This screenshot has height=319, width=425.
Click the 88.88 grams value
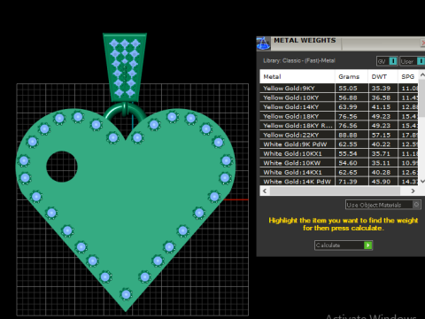(348, 135)
